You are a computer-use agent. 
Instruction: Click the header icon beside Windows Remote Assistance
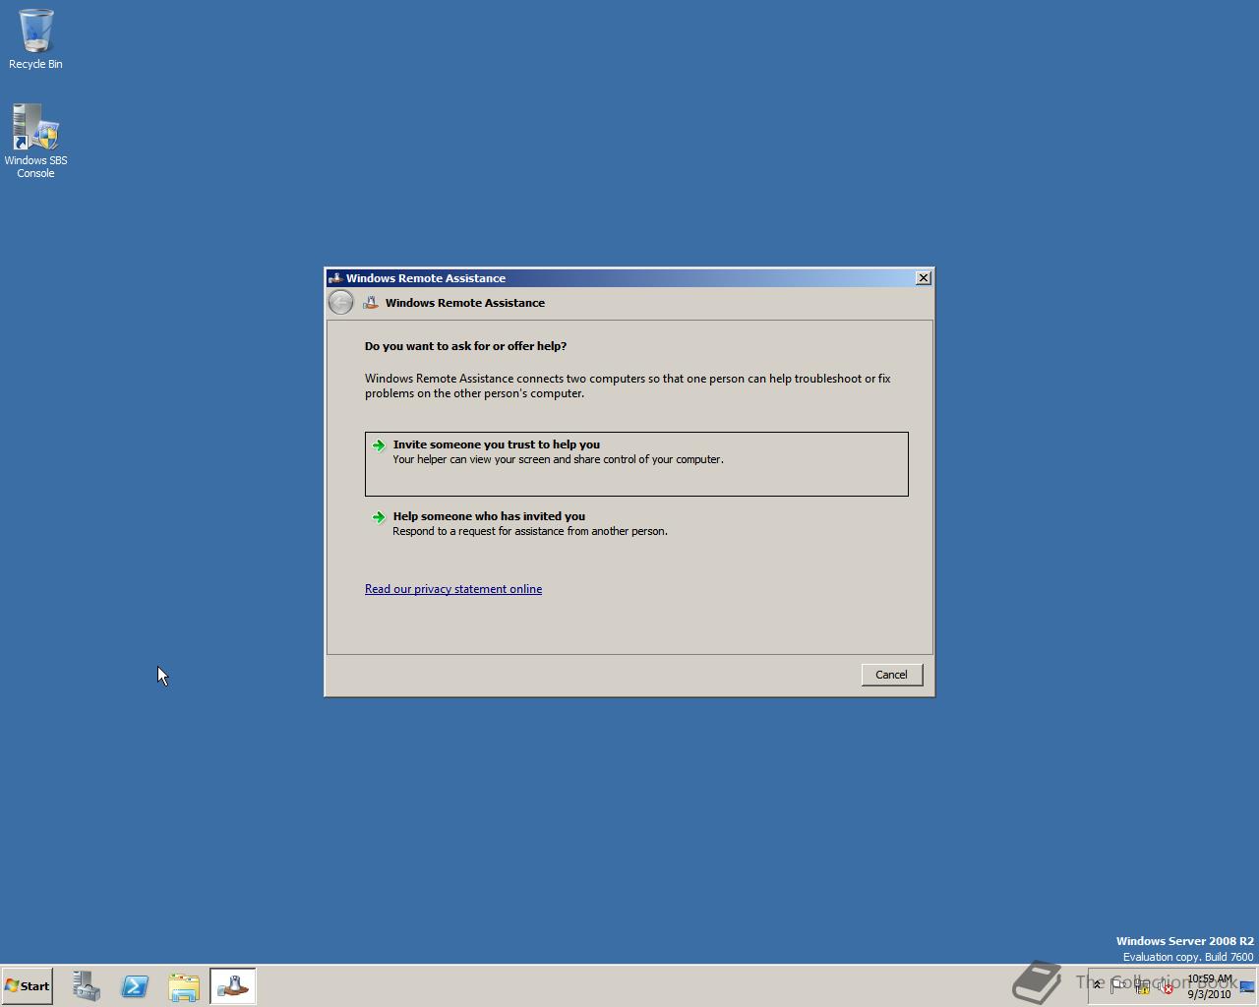371,303
